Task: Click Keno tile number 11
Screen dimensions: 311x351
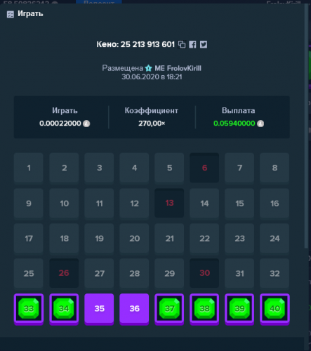Action: pyautogui.click(x=99, y=203)
